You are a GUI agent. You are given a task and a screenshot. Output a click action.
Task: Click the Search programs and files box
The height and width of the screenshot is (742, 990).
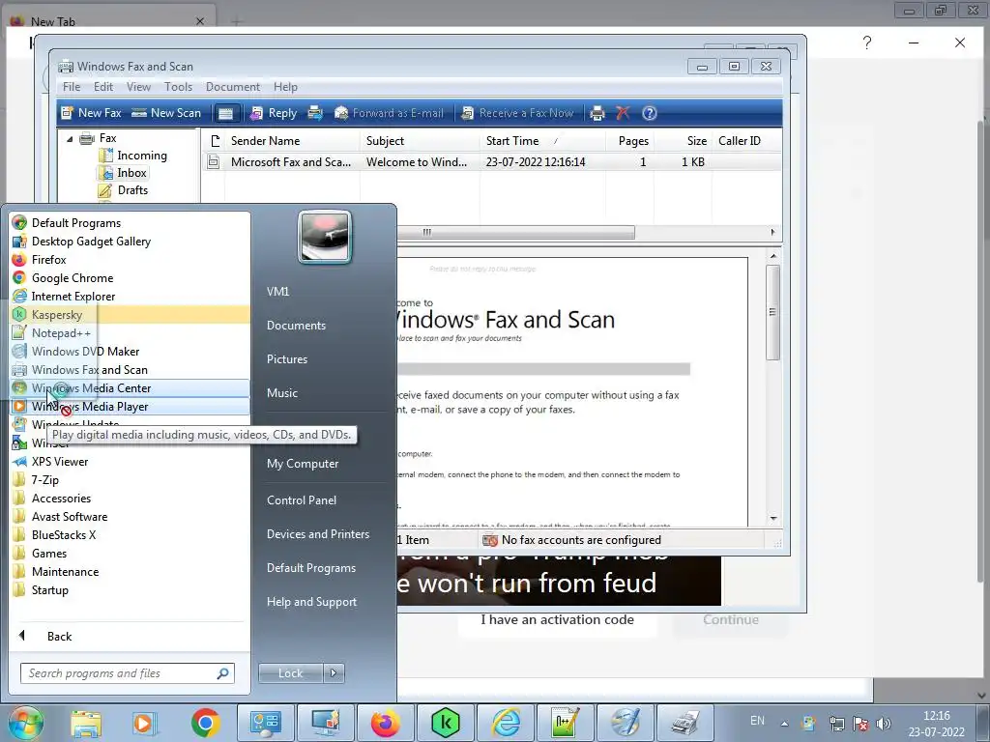127,673
